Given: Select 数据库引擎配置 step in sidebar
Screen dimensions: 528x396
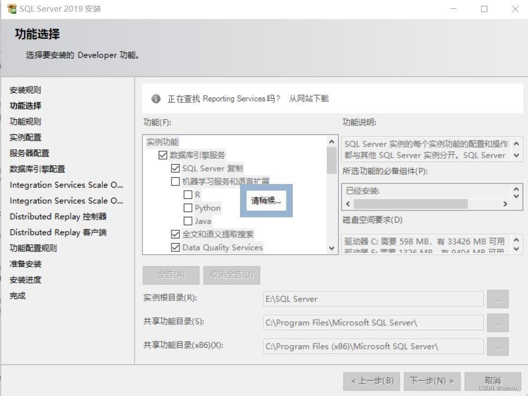Looking at the screenshot, I should (37, 169).
